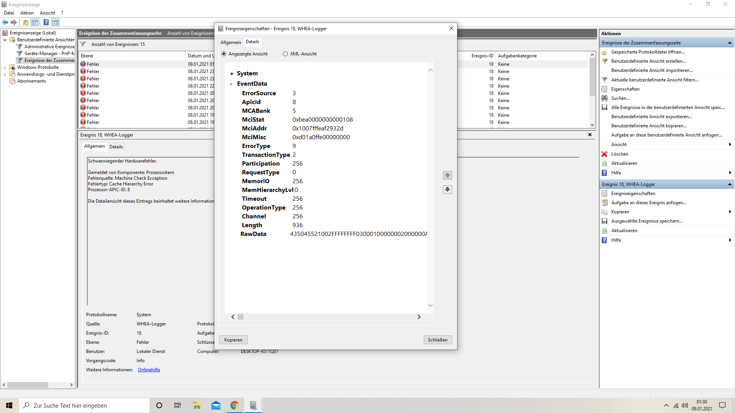Click the red Löschen delete icon

[x=604, y=154]
